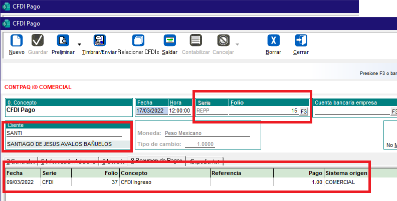Image resolution: width=397 pixels, height=201 pixels.
Task: Click the Nuevo document icon
Action: coord(17,41)
